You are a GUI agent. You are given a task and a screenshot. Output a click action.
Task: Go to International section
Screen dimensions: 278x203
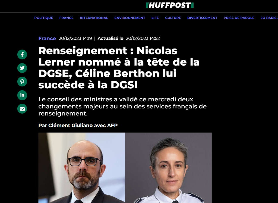click(94, 18)
